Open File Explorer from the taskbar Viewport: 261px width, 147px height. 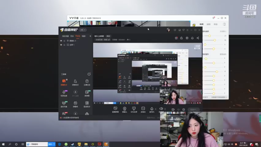[86, 144]
